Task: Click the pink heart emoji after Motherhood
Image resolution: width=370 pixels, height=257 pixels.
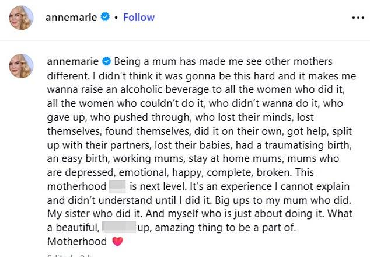Action: 117,241
